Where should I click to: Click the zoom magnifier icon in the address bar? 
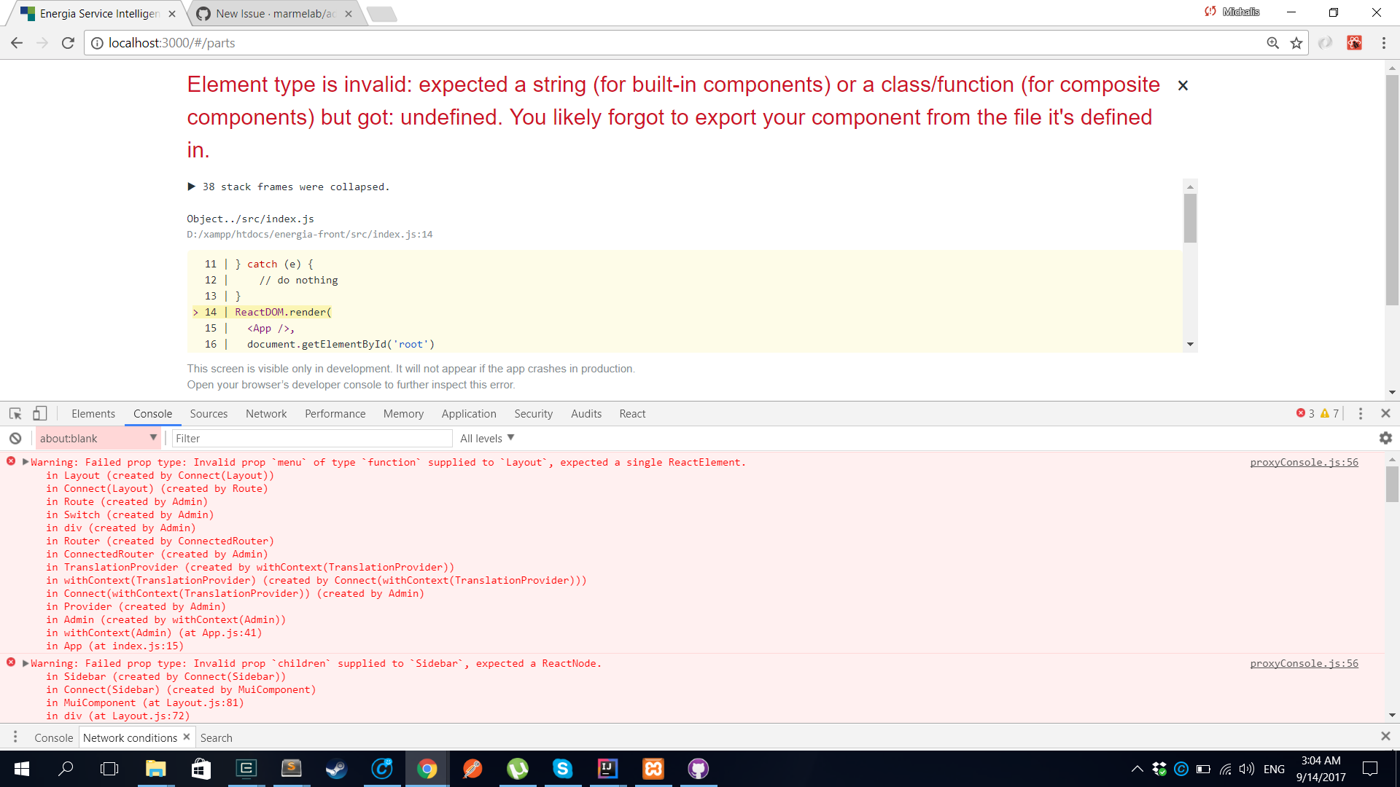pos(1272,43)
